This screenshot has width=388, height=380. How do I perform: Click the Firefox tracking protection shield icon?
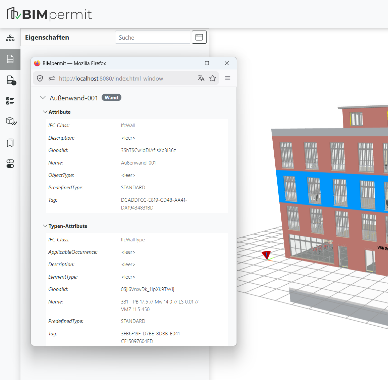(40, 79)
